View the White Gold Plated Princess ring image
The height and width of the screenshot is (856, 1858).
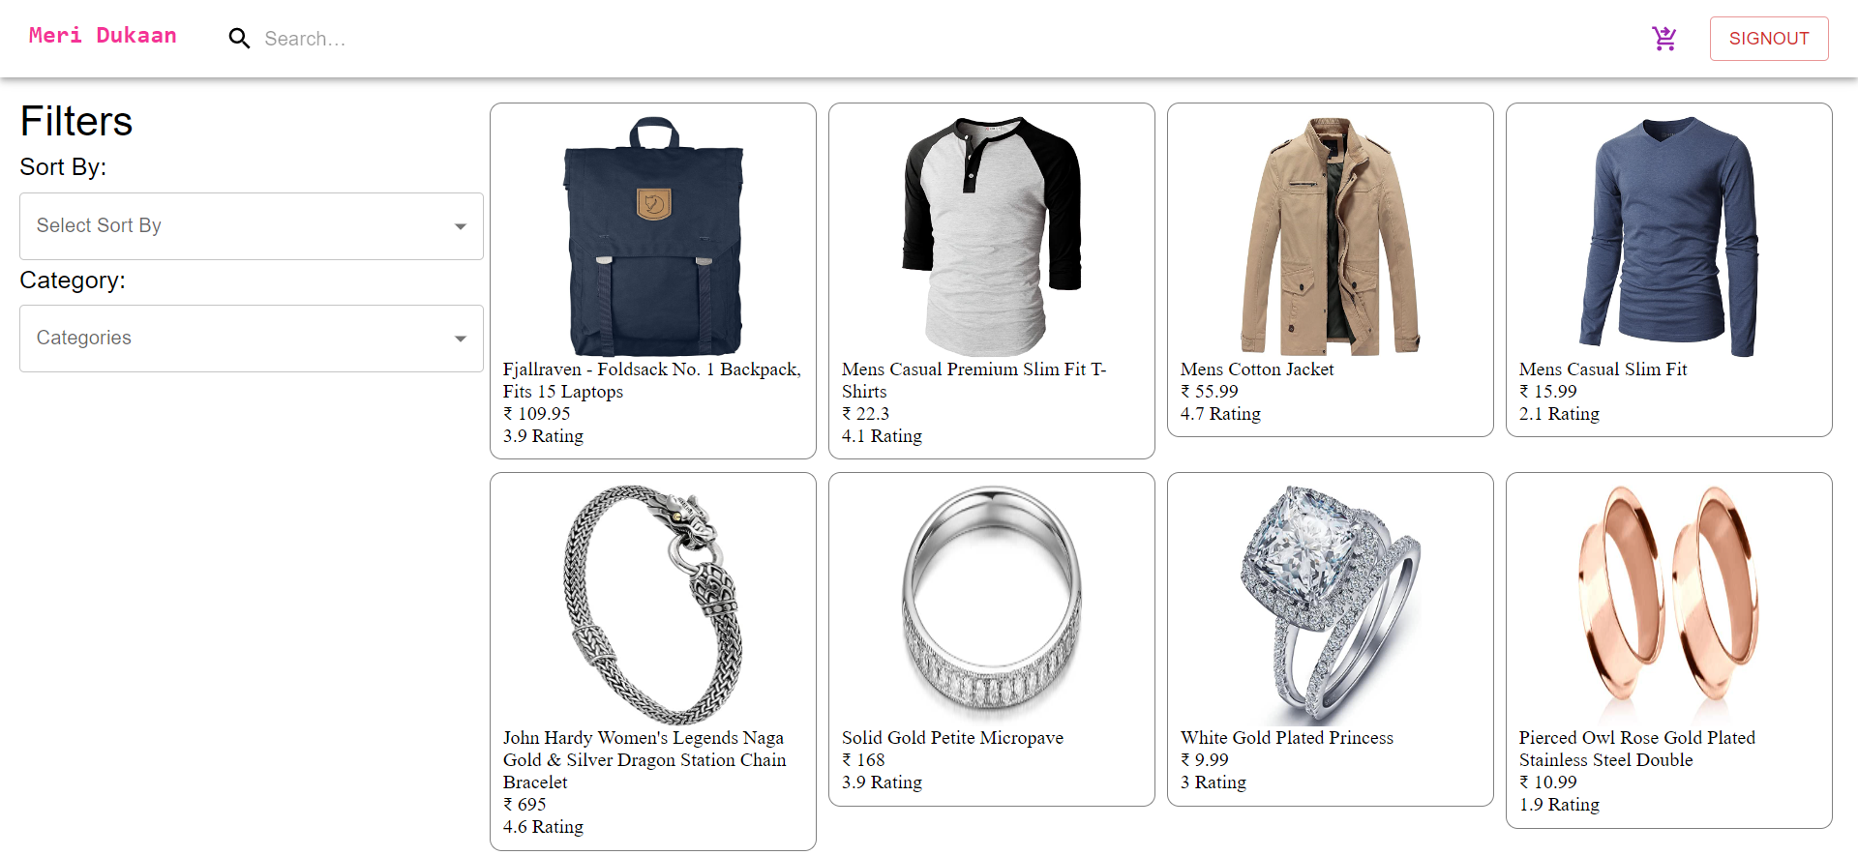tap(1331, 605)
